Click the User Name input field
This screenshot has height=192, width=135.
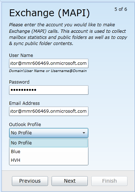(49, 63)
